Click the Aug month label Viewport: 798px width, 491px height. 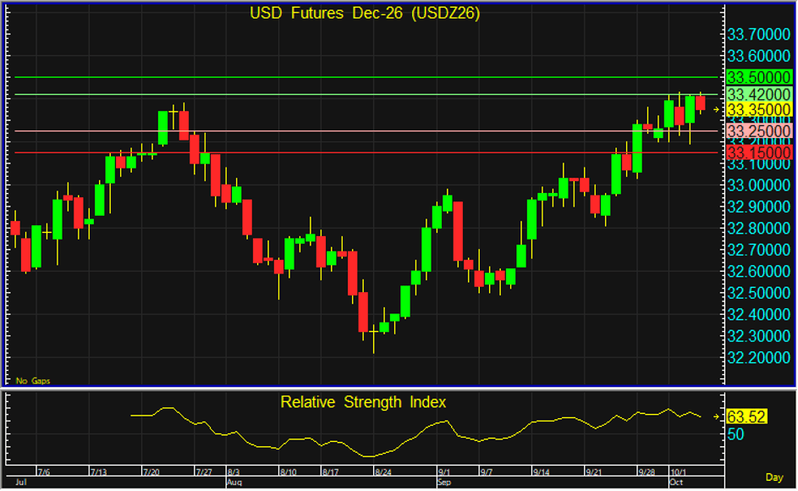234,482
